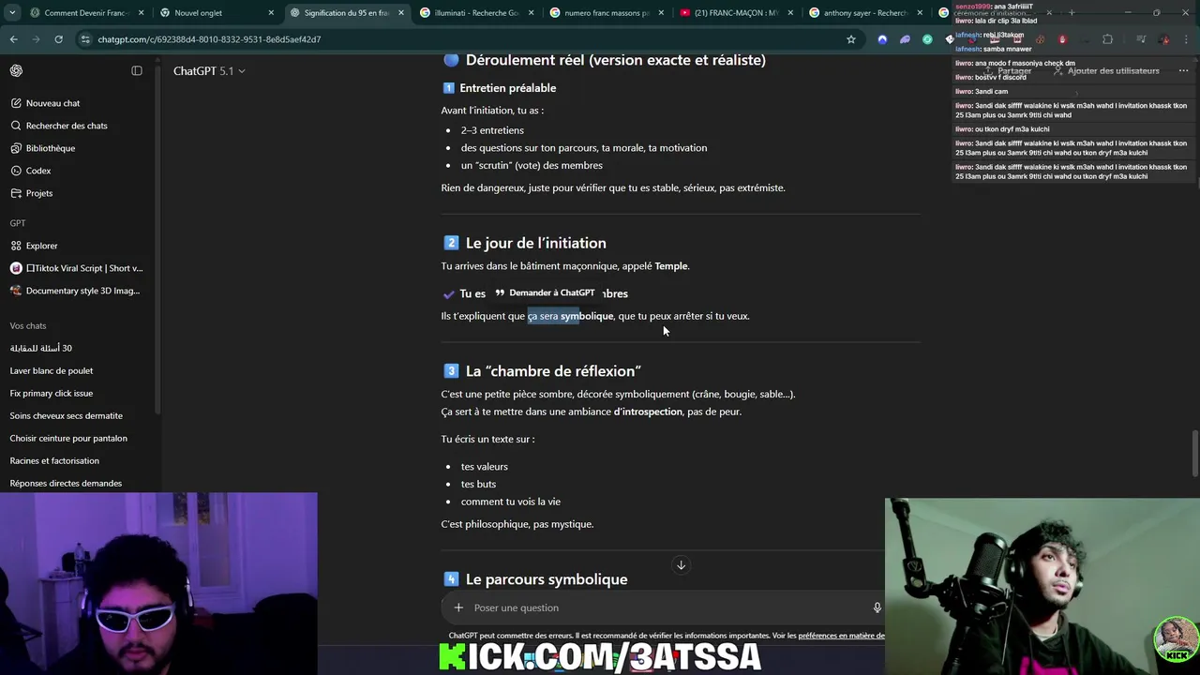Click the Partager share button
The height and width of the screenshot is (675, 1200).
pyautogui.click(x=1008, y=71)
